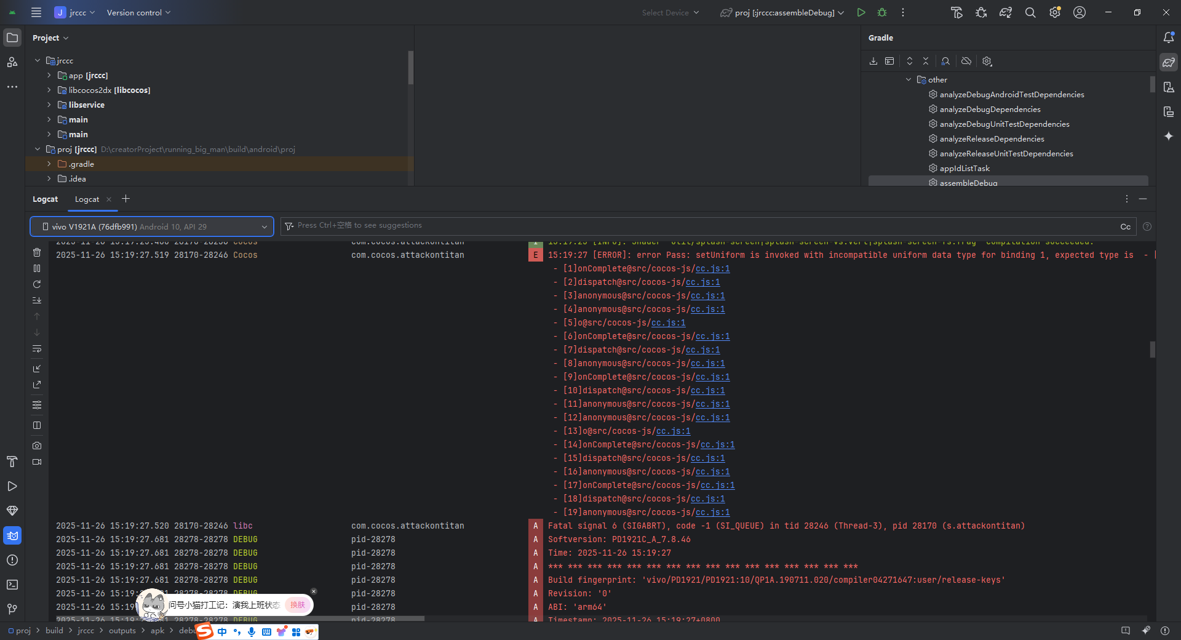Screen dimensions: 1181x640
Task: Open the Project tool window icon
Action: pyautogui.click(x=12, y=38)
